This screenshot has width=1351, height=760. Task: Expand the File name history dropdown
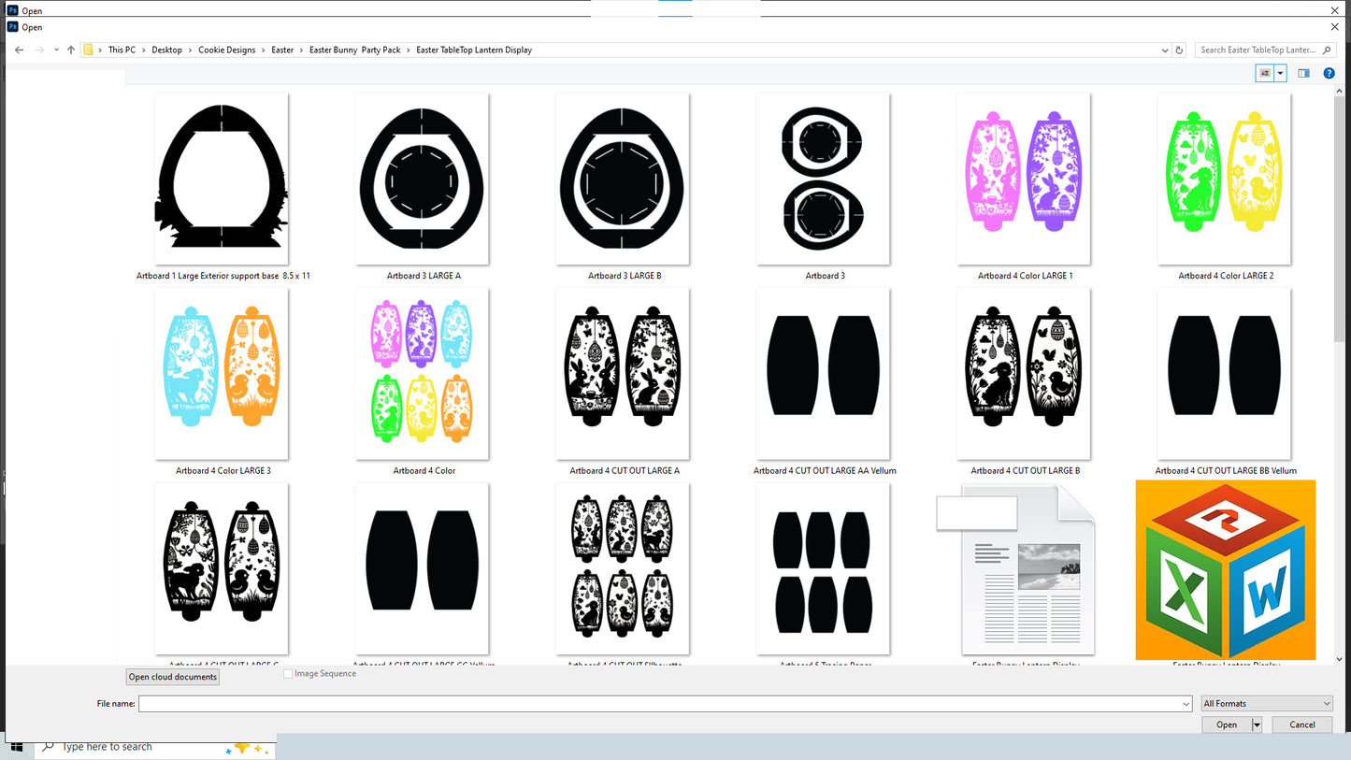1186,704
